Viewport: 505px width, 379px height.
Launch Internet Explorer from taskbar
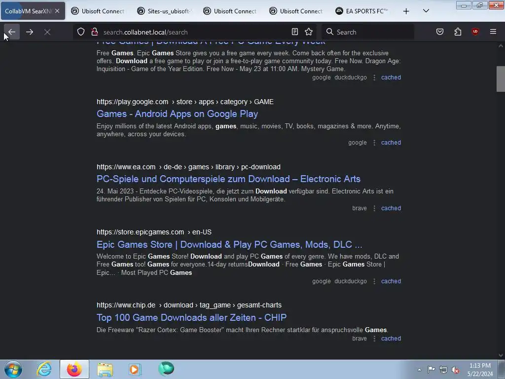click(x=44, y=369)
